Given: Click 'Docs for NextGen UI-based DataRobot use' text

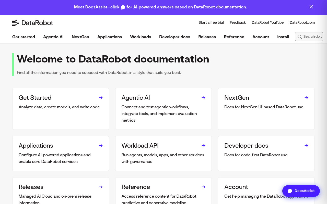Looking at the screenshot, I should pos(264,107).
